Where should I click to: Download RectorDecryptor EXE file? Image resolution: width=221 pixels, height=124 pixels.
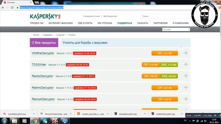[x=169, y=76]
